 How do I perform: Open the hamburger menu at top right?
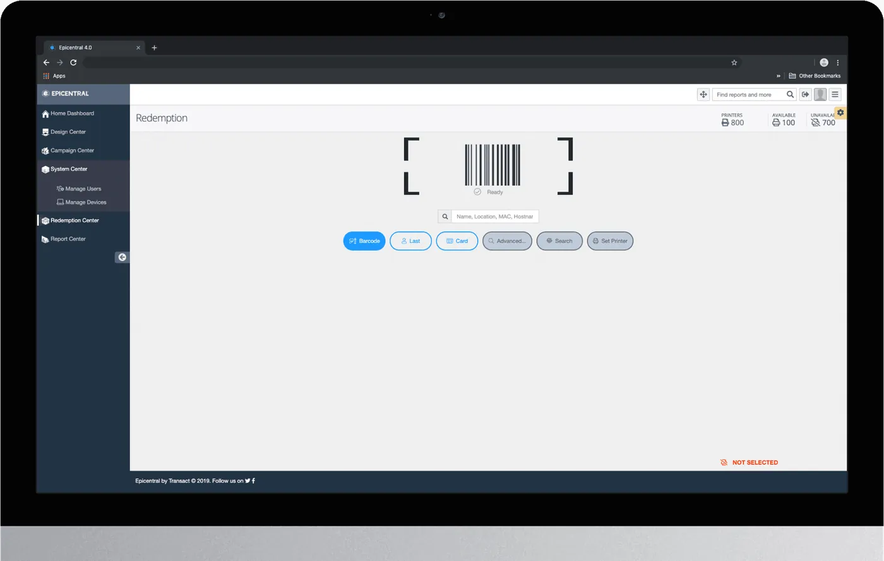(x=835, y=95)
